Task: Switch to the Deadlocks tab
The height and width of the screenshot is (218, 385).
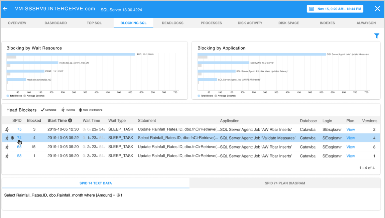Action: (x=172, y=23)
